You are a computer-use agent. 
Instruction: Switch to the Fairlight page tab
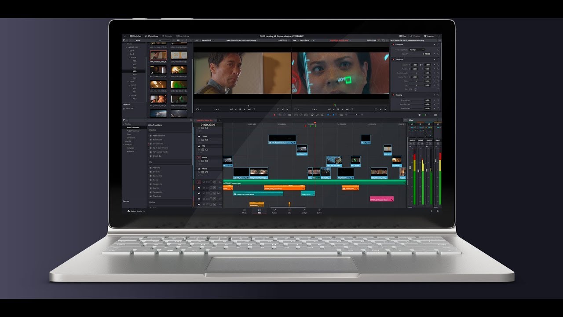point(304,211)
